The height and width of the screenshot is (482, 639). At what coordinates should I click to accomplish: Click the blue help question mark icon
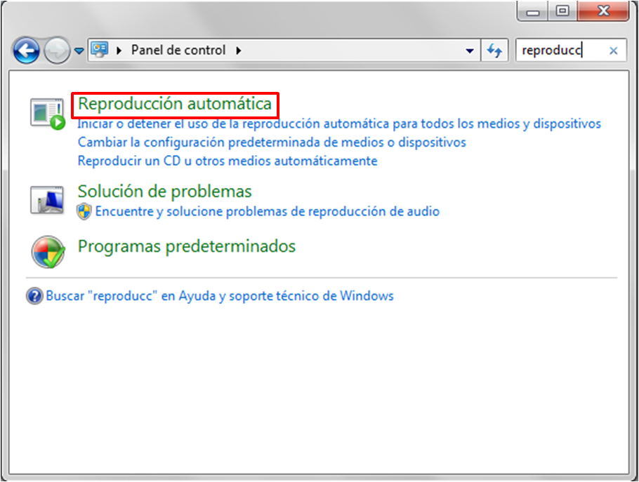pos(34,296)
